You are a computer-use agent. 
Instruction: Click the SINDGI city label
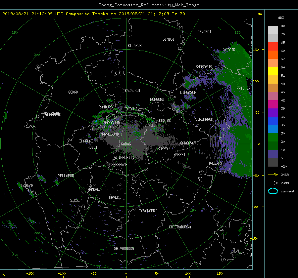click(x=169, y=39)
